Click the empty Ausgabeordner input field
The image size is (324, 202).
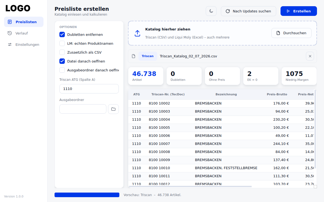(x=83, y=109)
